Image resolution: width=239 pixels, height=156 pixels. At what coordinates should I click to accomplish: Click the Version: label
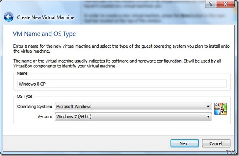coord(45,117)
